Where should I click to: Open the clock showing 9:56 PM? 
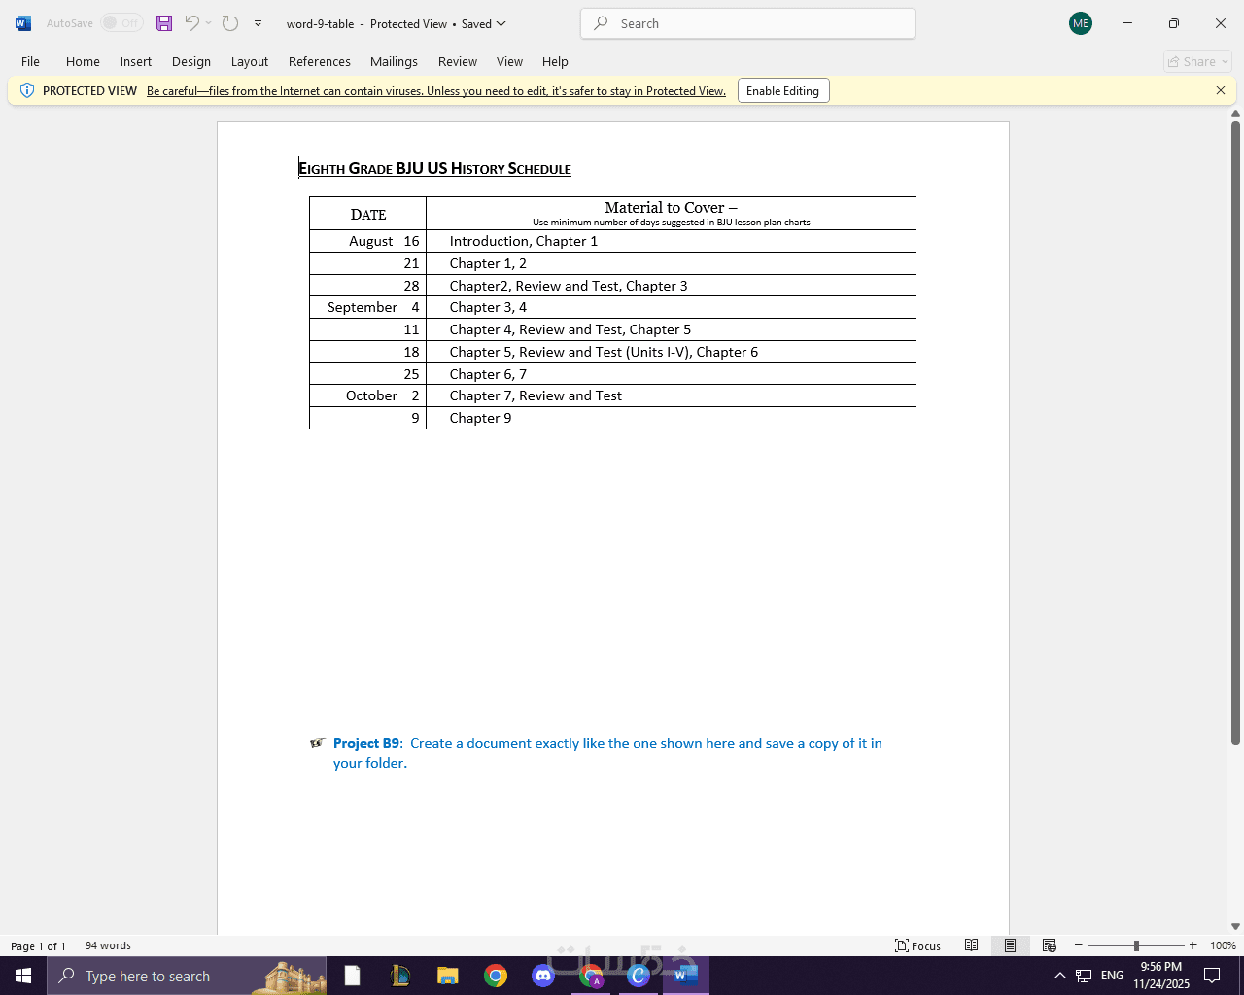click(1161, 976)
